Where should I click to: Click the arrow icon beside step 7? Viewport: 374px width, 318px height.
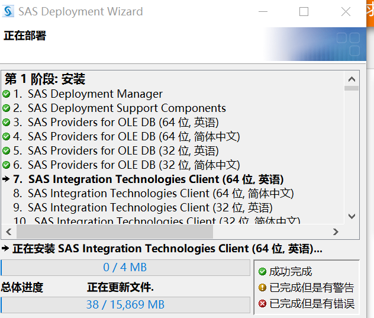6,179
